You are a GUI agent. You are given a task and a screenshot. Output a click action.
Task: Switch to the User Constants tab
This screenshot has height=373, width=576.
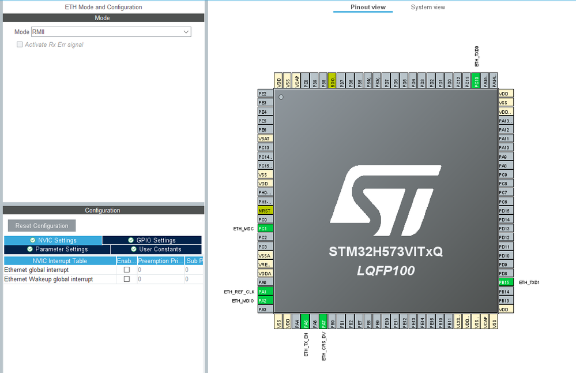click(156, 249)
